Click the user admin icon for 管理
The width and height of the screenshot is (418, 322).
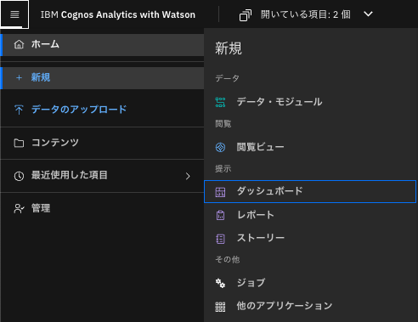click(x=19, y=209)
